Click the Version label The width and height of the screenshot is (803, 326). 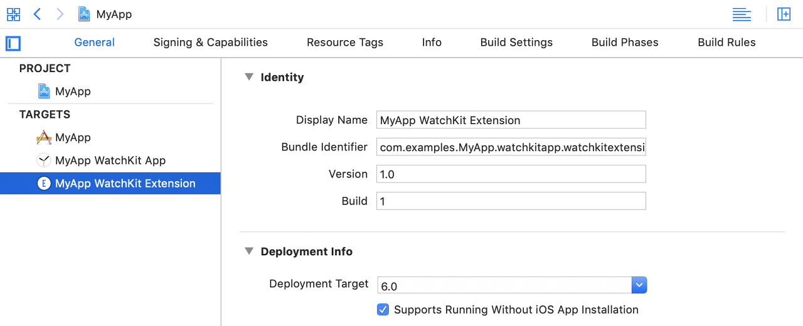point(348,174)
